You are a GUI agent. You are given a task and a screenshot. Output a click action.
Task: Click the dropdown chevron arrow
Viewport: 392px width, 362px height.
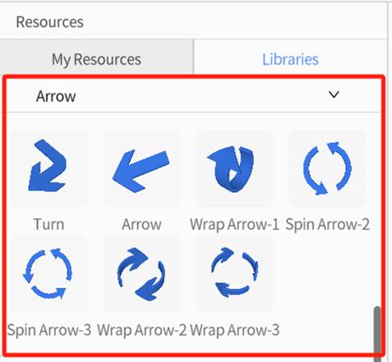[334, 94]
